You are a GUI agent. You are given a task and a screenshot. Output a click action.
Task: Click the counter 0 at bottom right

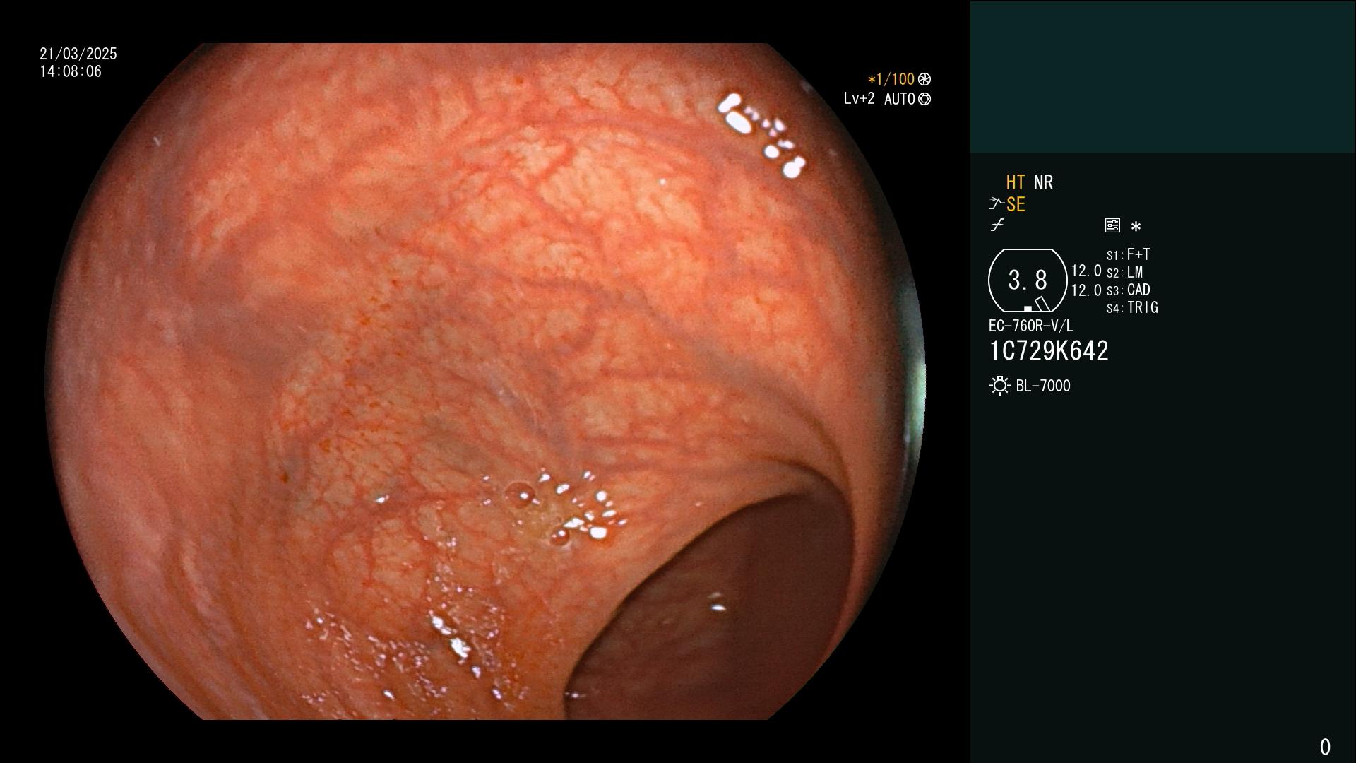tap(1325, 747)
